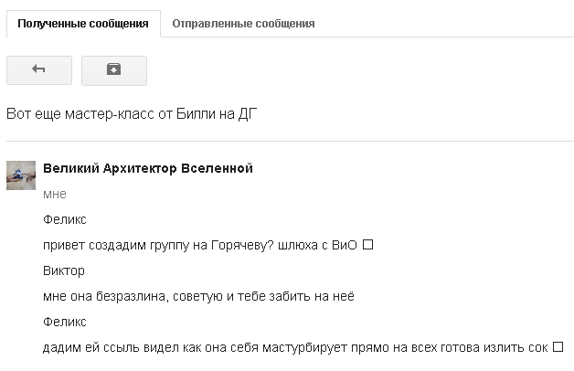Image resolution: width=574 pixels, height=371 pixels.
Task: Click the square glyph ending the last message
Action: pos(558,347)
